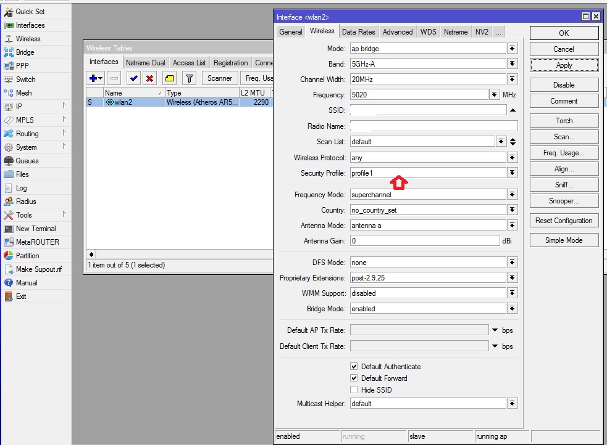Open New Terminal from sidebar
This screenshot has height=445, width=607.
coord(36,229)
